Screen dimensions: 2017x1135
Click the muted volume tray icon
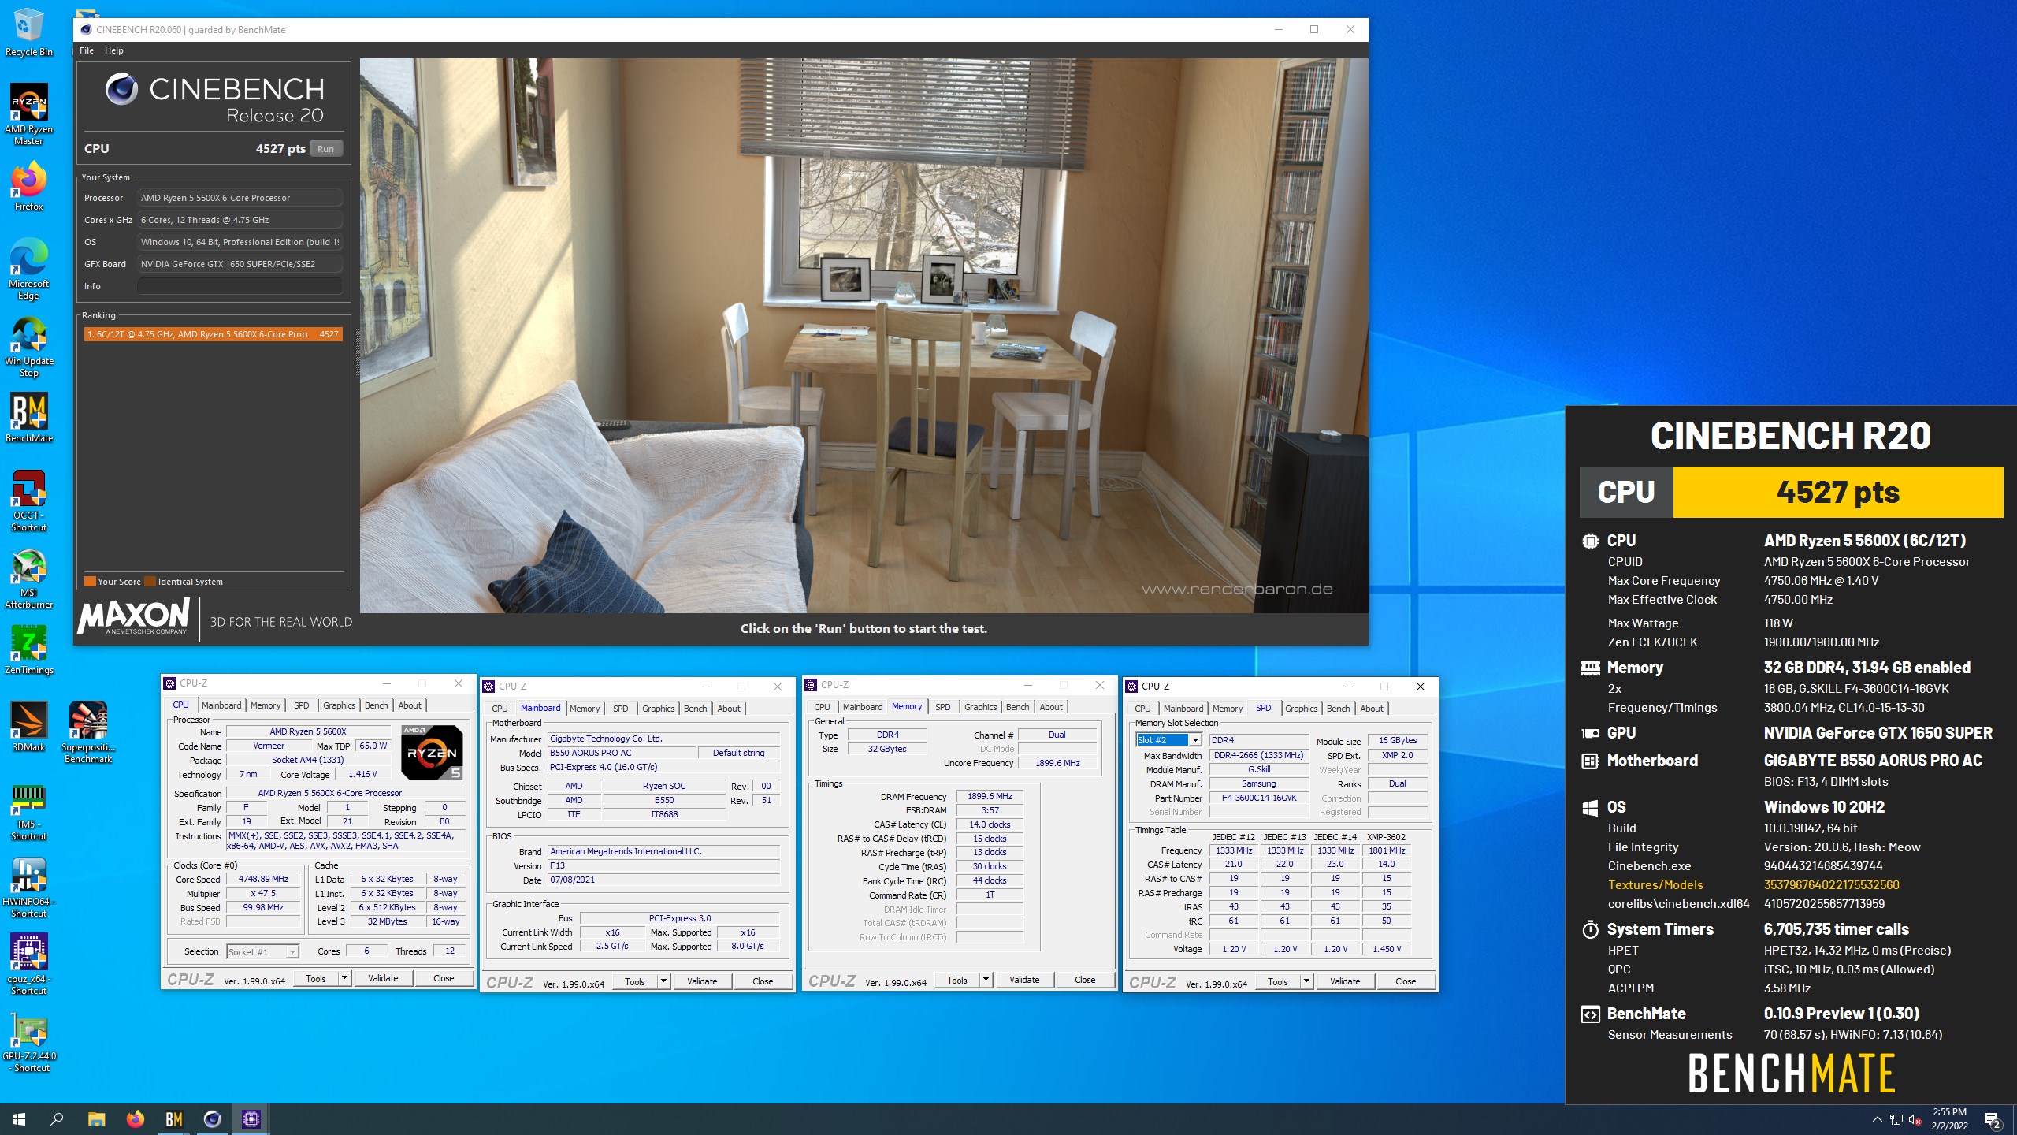tap(1915, 1119)
